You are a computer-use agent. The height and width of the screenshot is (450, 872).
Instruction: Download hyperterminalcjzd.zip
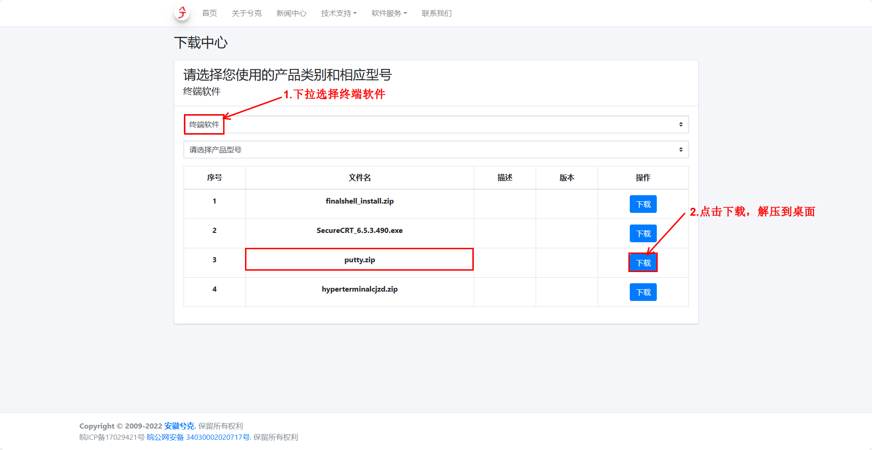[643, 292]
